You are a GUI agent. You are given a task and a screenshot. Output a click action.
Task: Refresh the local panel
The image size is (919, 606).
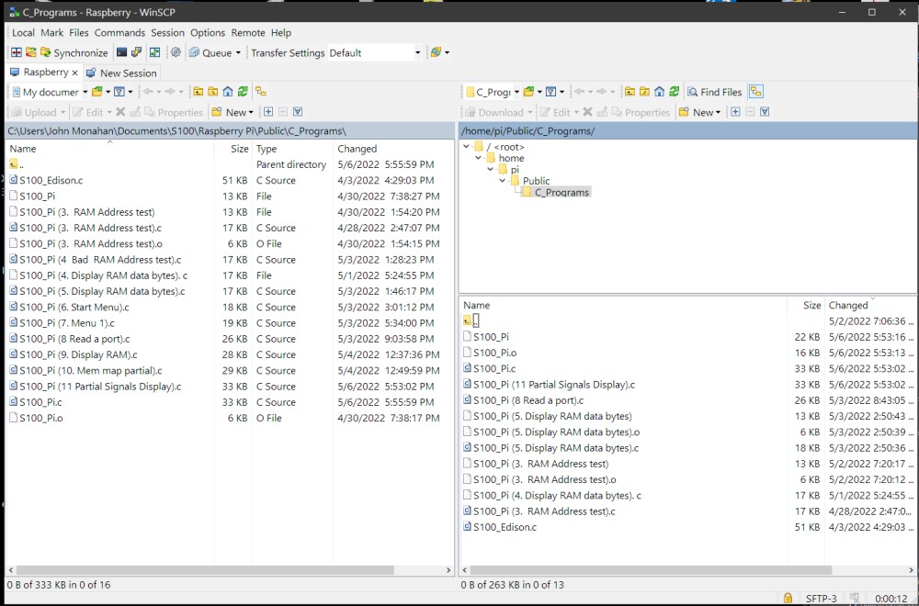coord(243,92)
